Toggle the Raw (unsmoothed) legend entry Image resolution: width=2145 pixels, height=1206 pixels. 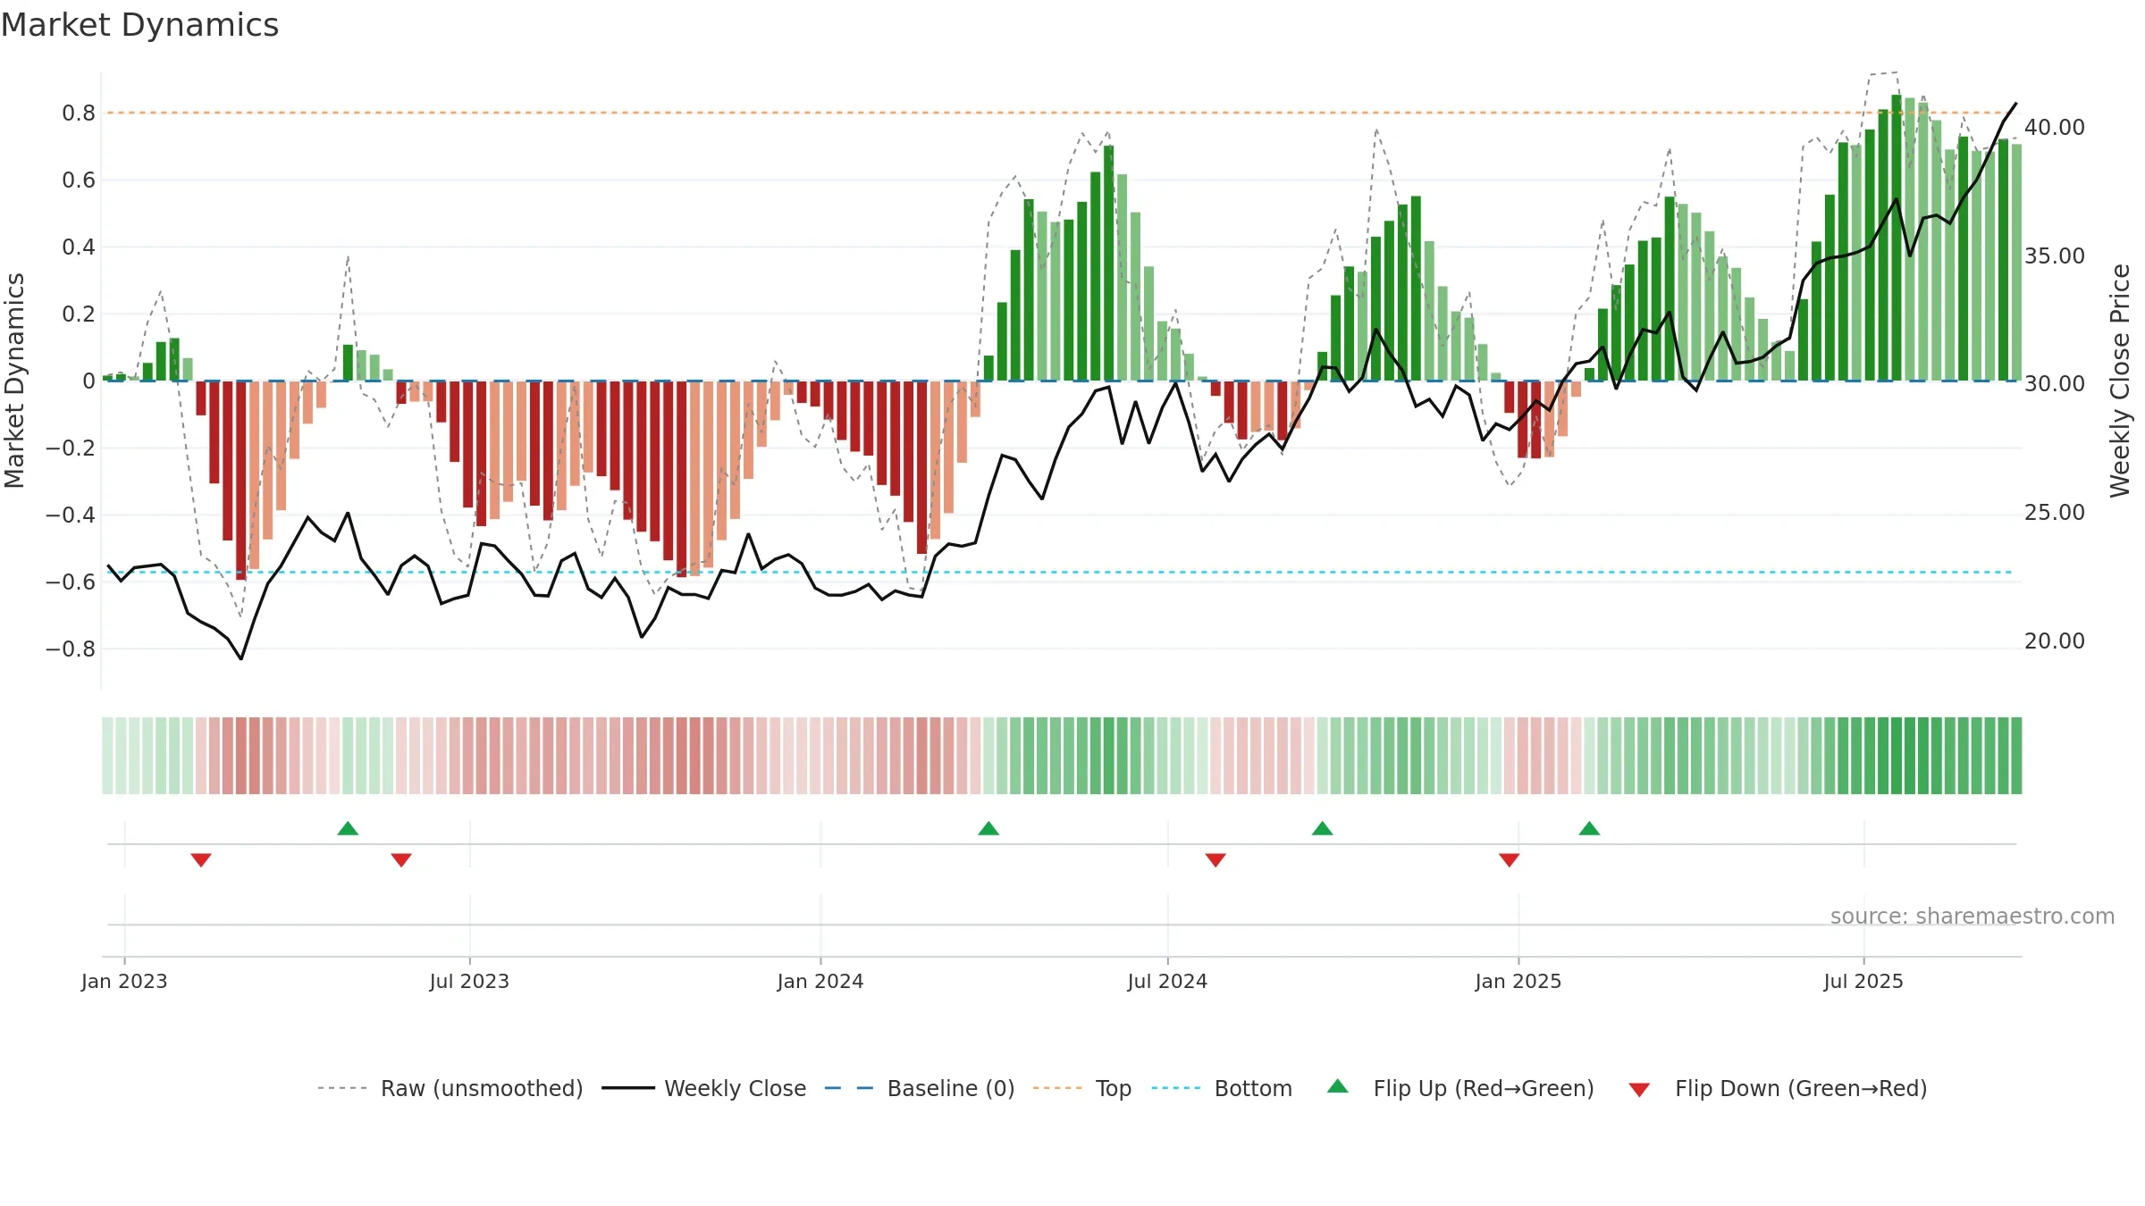(x=450, y=1089)
